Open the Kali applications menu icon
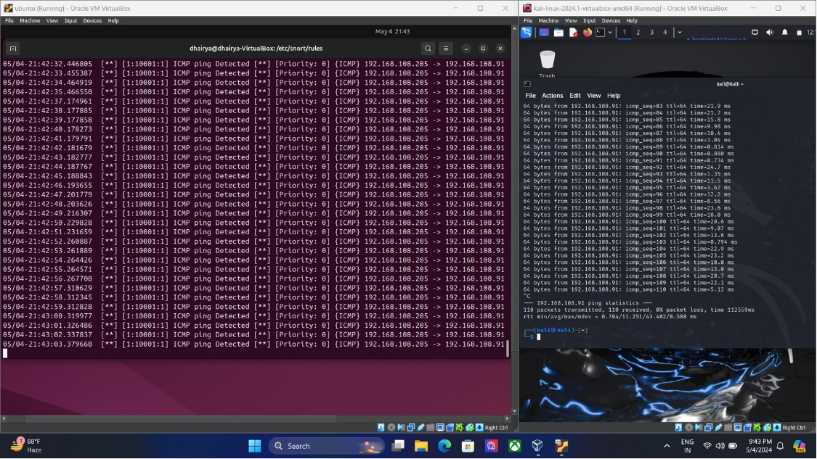This screenshot has height=459, width=817. point(527,32)
